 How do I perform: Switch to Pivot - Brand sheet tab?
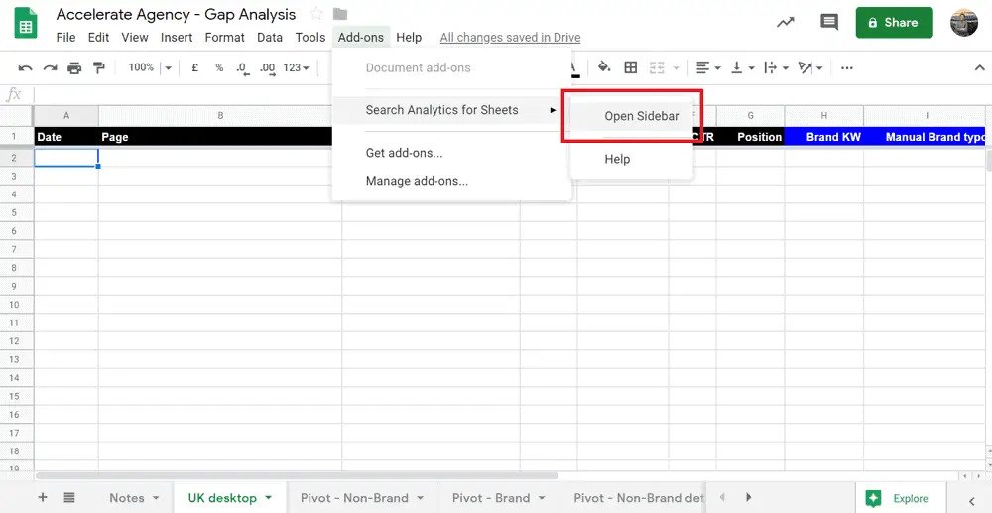pyautogui.click(x=491, y=498)
